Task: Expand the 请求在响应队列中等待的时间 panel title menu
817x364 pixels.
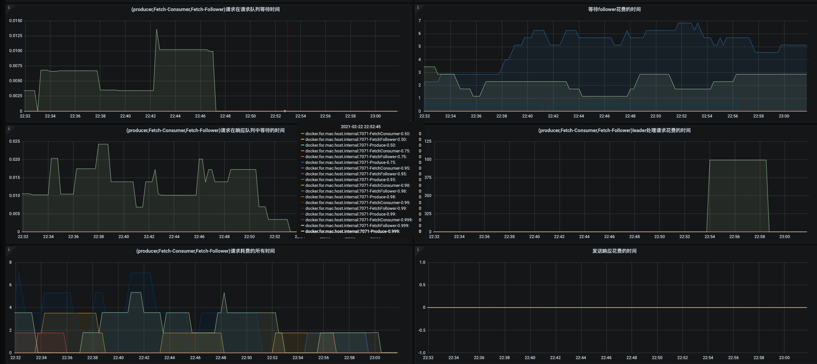Action: coord(205,130)
